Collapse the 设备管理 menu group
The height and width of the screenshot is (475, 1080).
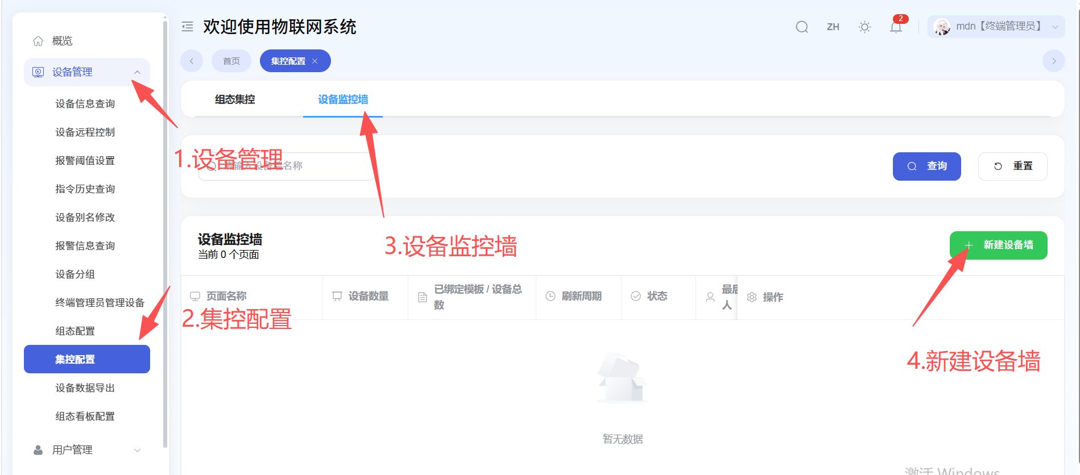(87, 72)
